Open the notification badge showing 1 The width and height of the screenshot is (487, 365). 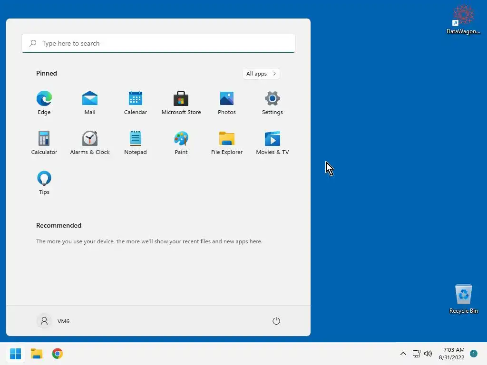coord(474,354)
